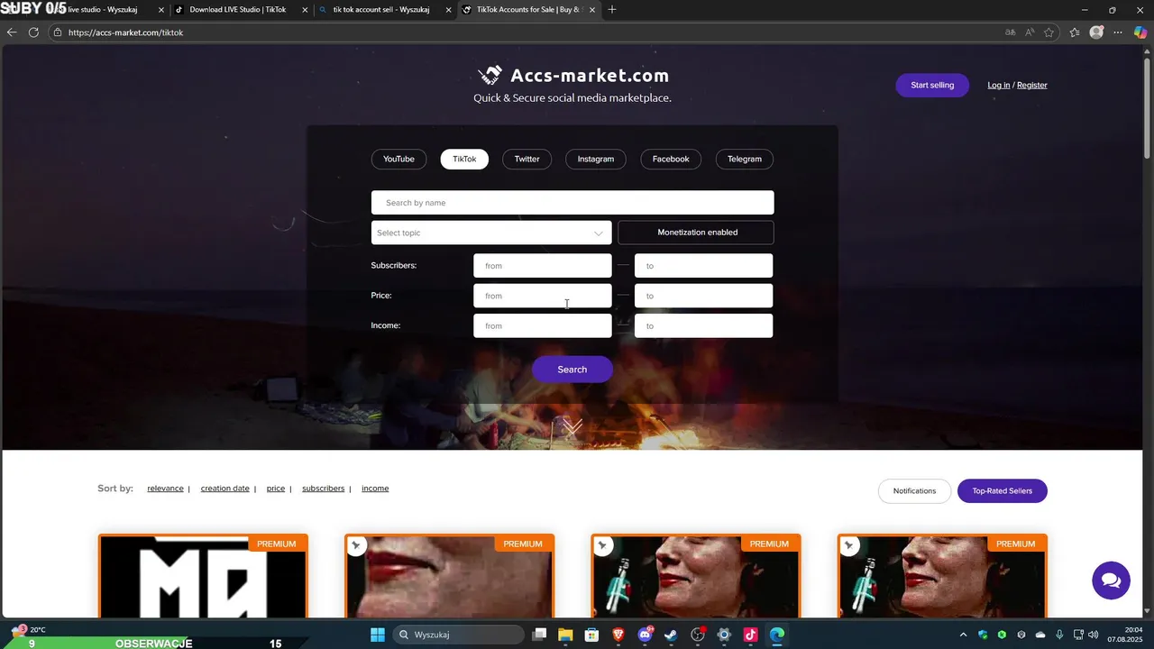Click the Notifications button
1154x649 pixels.
pos(914,491)
